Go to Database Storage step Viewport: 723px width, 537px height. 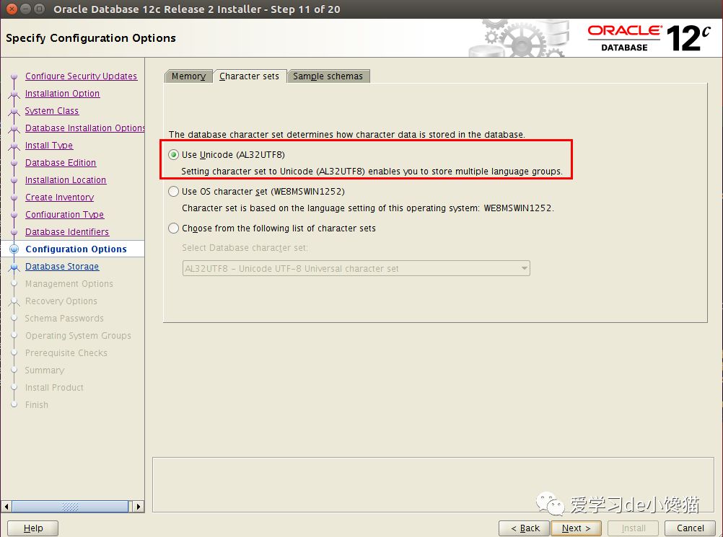[62, 267]
